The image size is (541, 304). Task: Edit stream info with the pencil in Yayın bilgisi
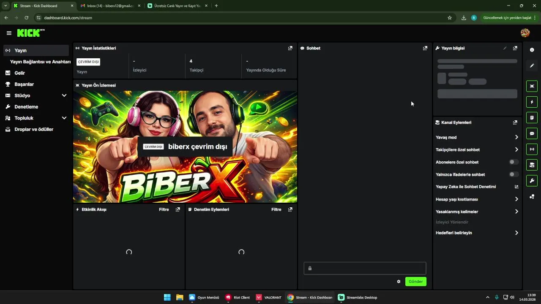(x=505, y=48)
